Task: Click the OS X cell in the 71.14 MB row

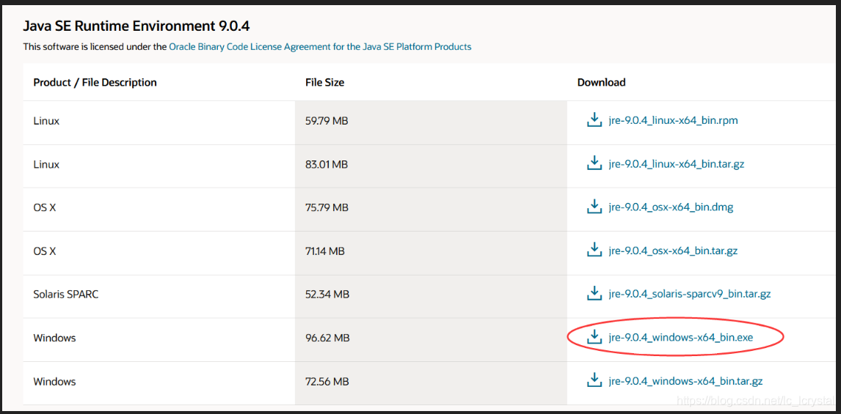Action: point(159,251)
